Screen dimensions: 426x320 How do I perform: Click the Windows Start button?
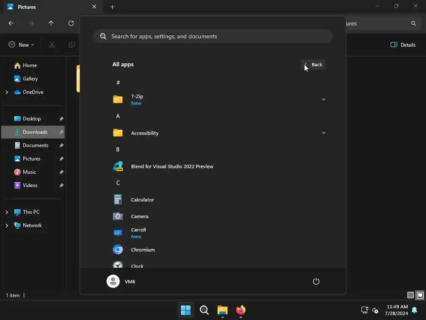click(x=186, y=310)
